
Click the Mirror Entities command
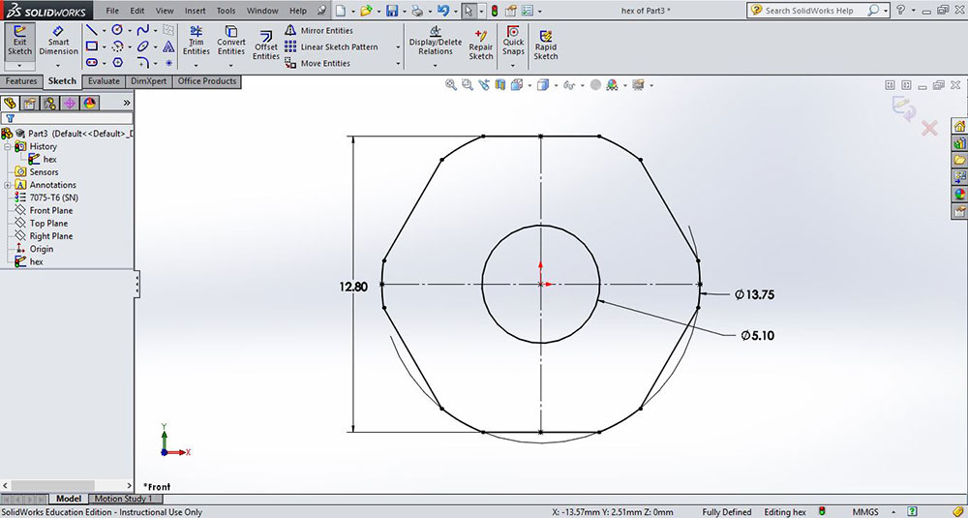click(x=318, y=31)
